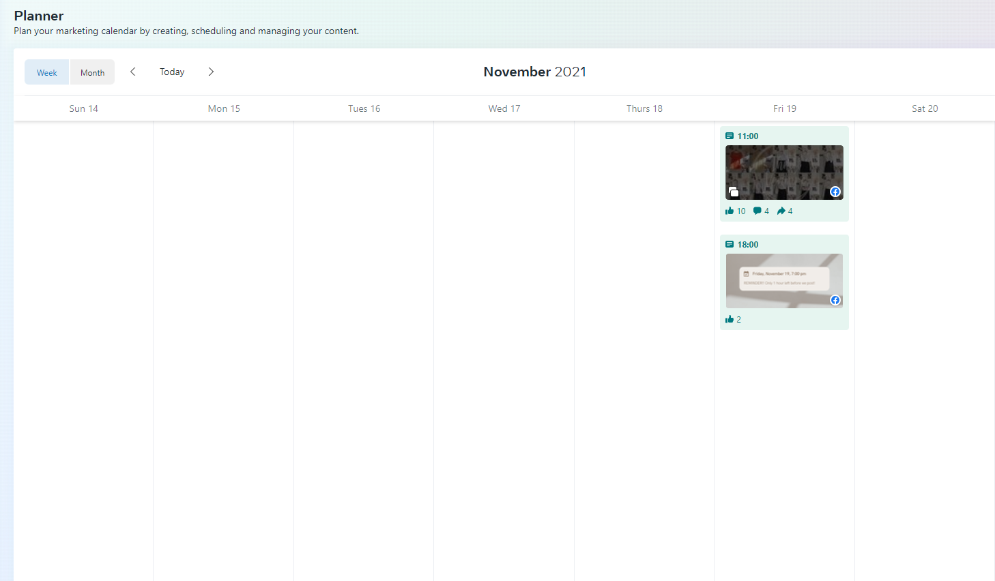Viewport: 995px width, 581px height.
Task: Go to the next week arrow
Action: pos(211,72)
